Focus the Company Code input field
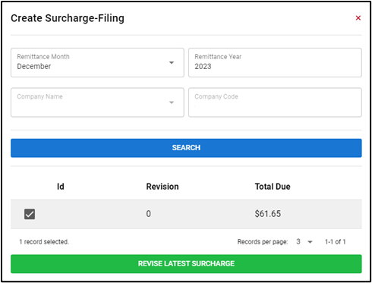The height and width of the screenshot is (283, 372). (x=275, y=102)
